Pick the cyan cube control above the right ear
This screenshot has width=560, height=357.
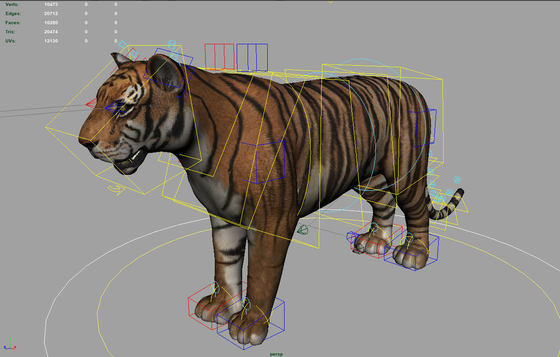tap(172, 44)
